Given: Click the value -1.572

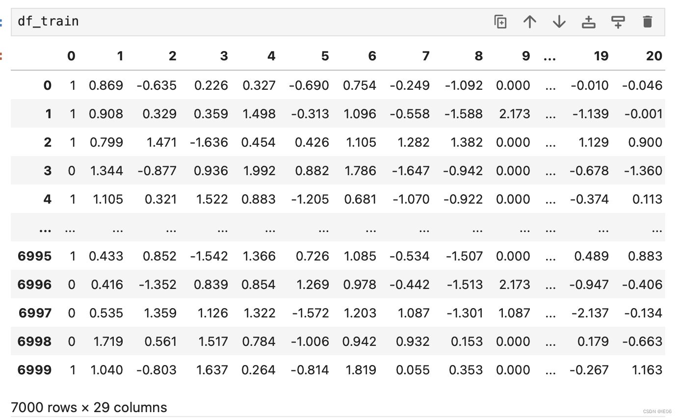Looking at the screenshot, I should click(310, 313).
